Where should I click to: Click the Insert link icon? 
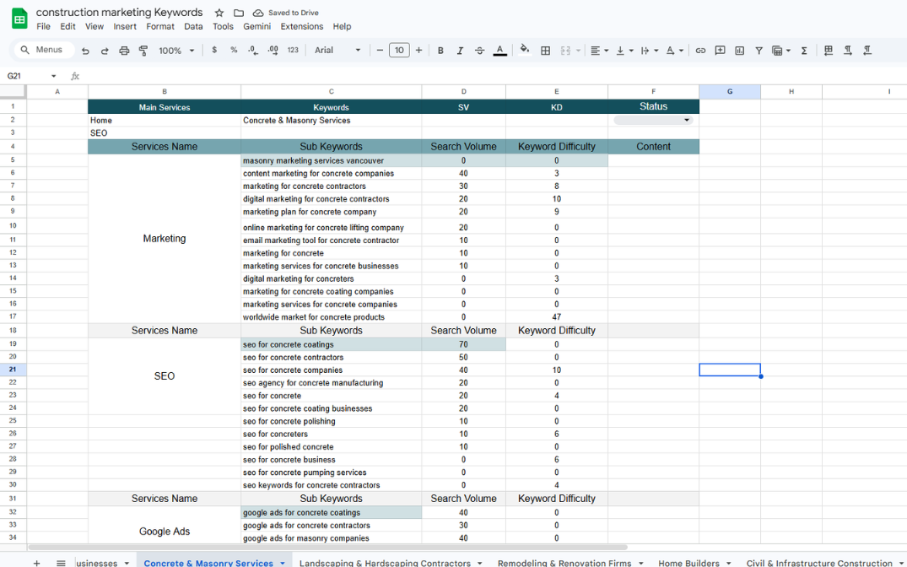[x=700, y=51]
